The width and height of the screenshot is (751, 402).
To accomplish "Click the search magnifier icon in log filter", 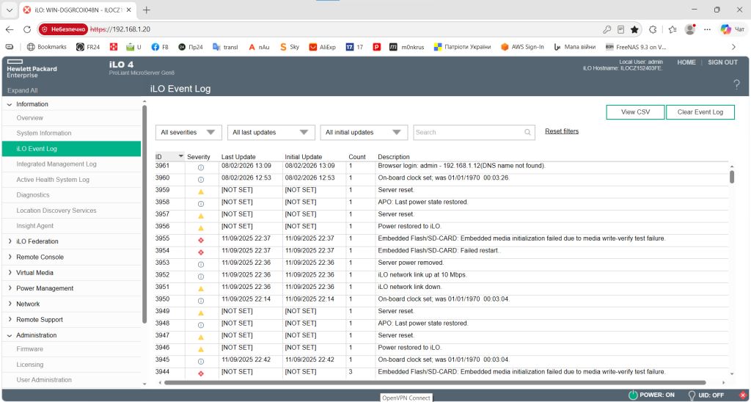I will pyautogui.click(x=527, y=133).
